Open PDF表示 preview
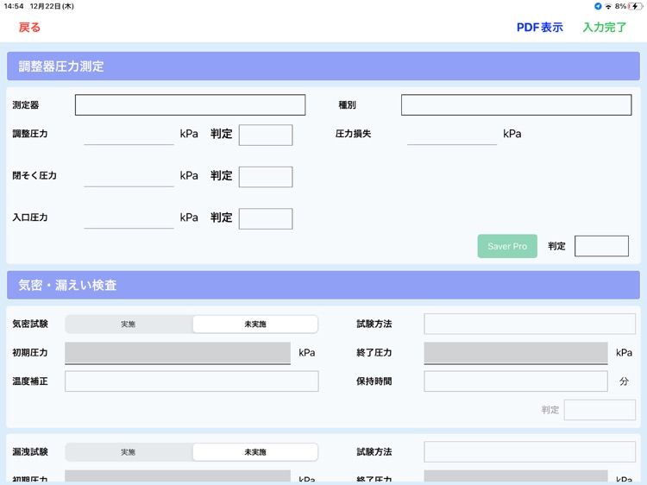 [x=540, y=28]
